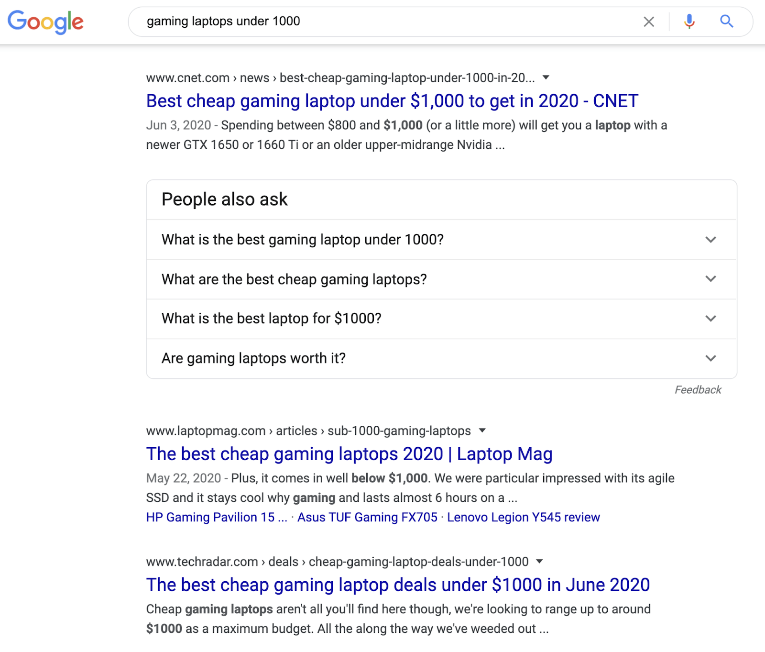Click the Google logo
The height and width of the screenshot is (652, 765).
pos(45,22)
